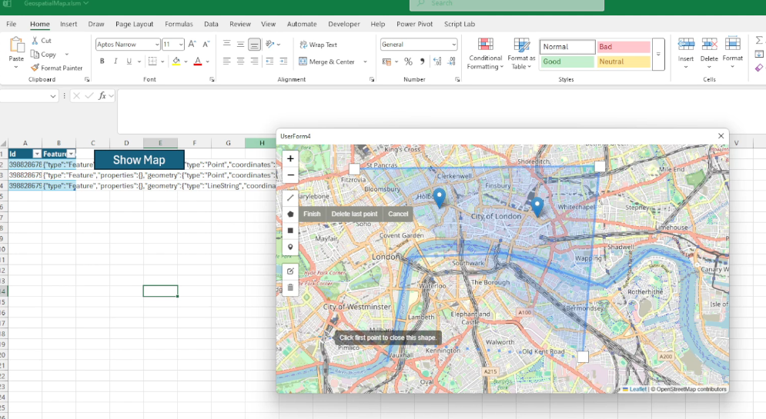Click Finish in the polygon drawing toolbar

coord(312,214)
